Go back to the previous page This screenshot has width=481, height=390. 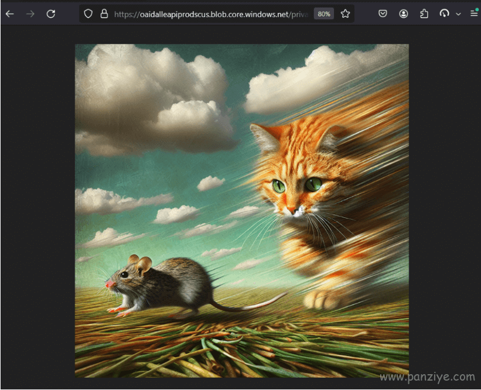click(x=10, y=14)
